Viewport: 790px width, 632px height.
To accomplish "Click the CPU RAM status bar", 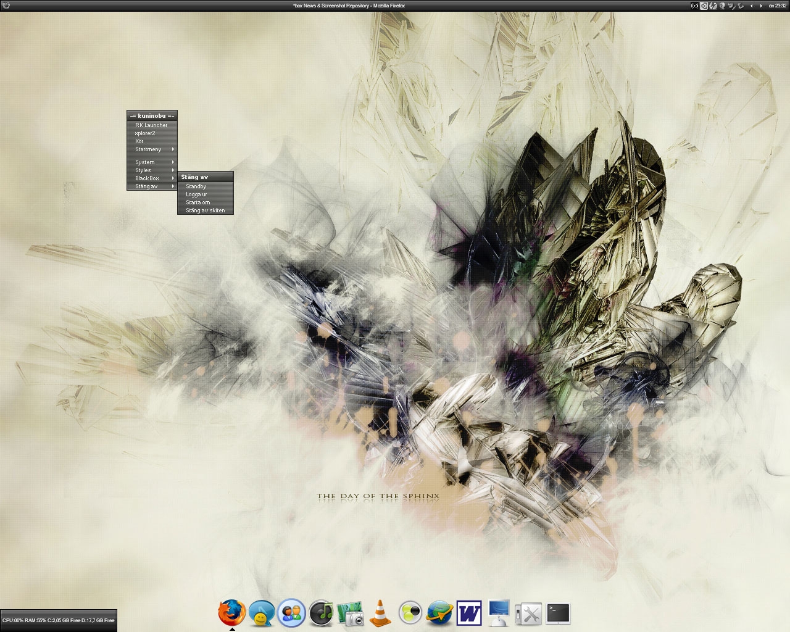I will click(58, 620).
